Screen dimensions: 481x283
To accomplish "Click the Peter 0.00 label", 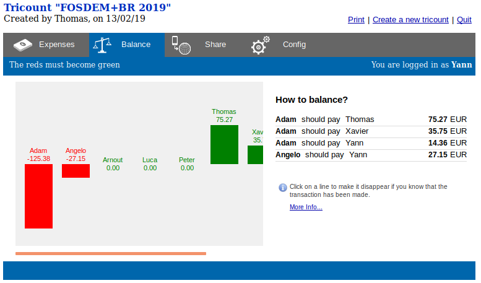I will coord(187,164).
